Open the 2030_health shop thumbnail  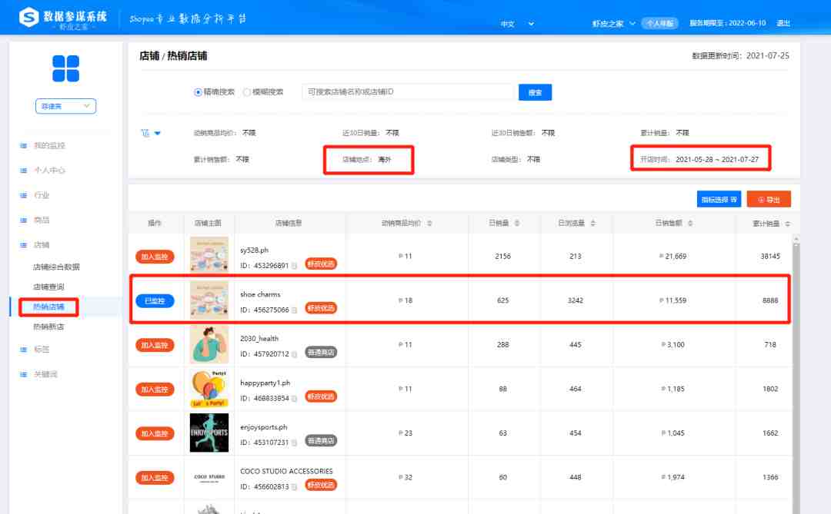tap(209, 345)
